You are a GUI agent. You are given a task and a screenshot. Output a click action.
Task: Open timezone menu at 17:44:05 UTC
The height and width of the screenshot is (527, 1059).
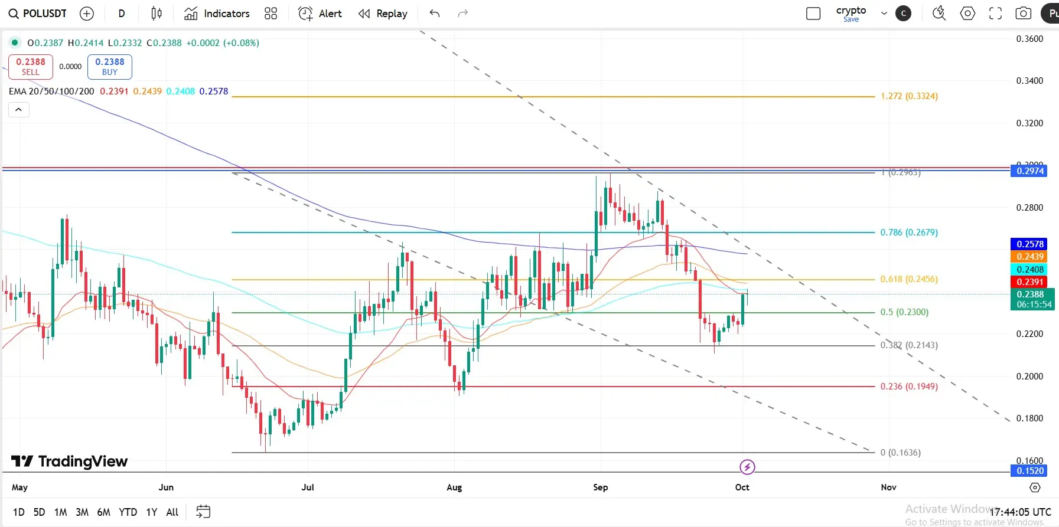point(1021,512)
